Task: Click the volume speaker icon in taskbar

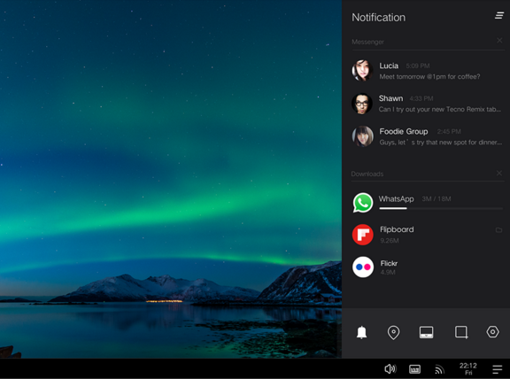Action: tap(390, 369)
